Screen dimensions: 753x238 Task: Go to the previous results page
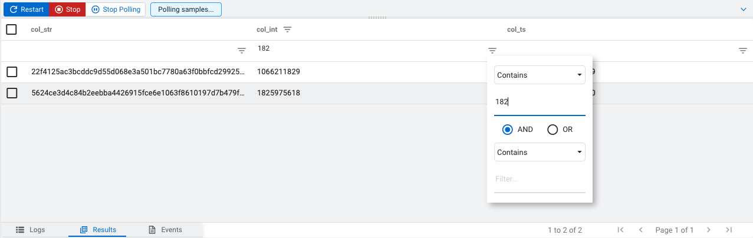click(640, 230)
